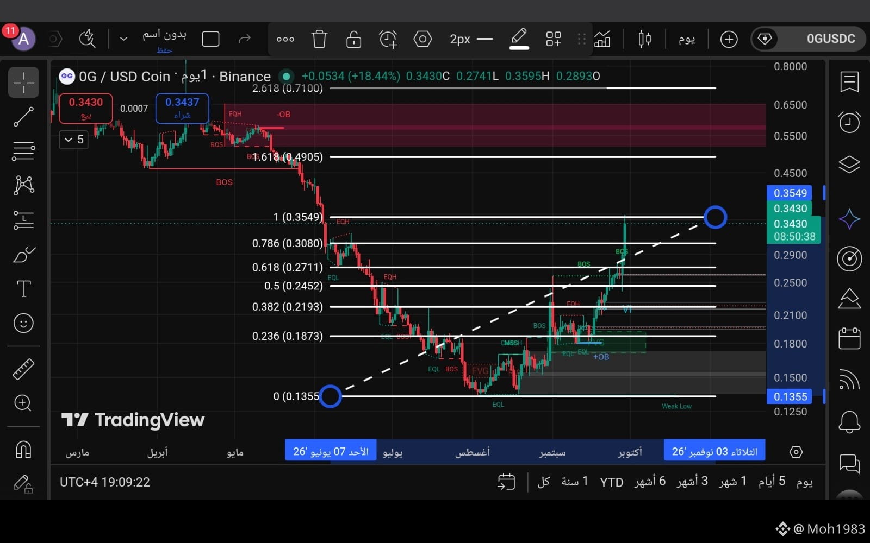This screenshot has height=543, width=870.
Task: Change line color with pencil swatch
Action: coord(519,39)
